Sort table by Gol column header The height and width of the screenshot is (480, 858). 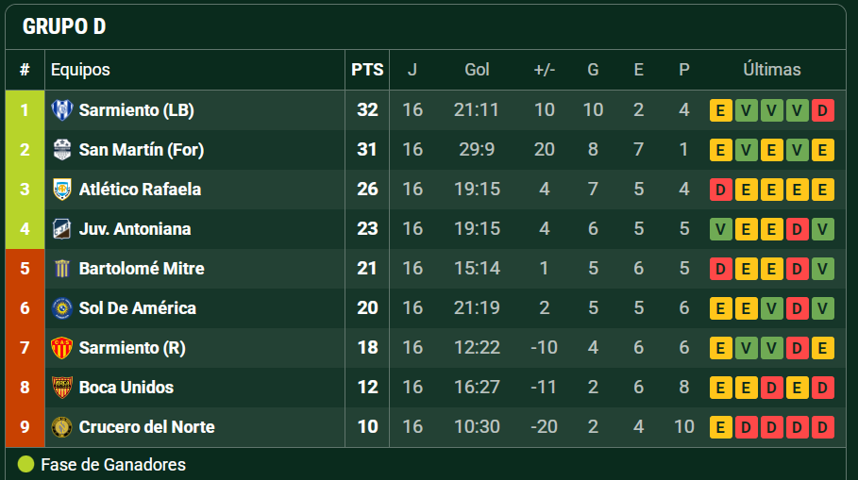pos(477,70)
